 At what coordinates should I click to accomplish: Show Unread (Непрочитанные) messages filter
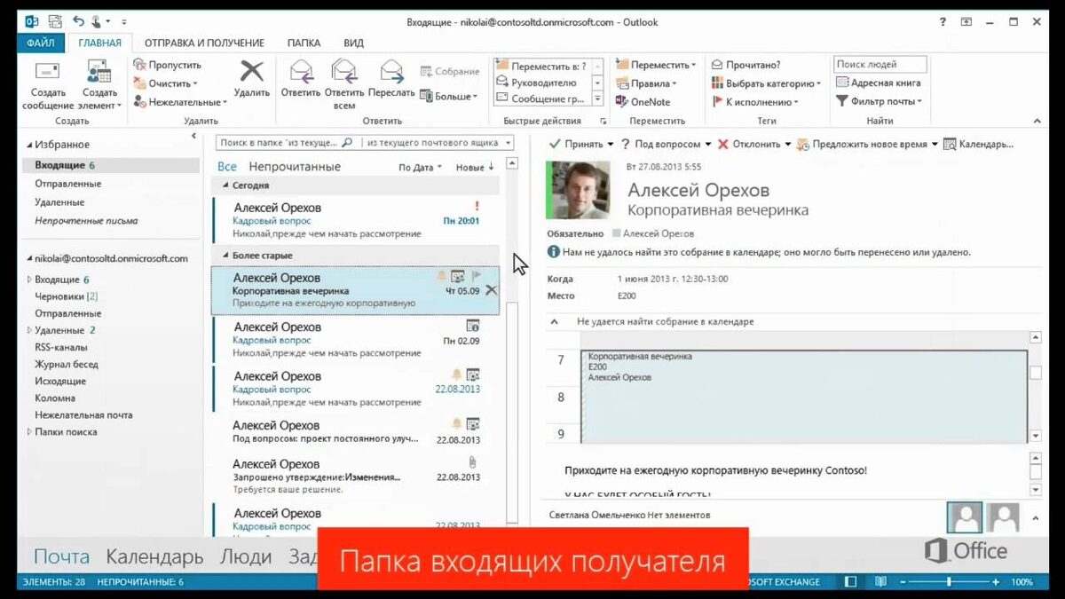[295, 167]
